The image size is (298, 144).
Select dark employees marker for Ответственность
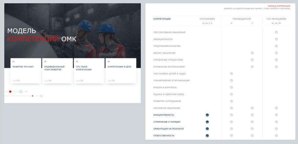coord(207,136)
